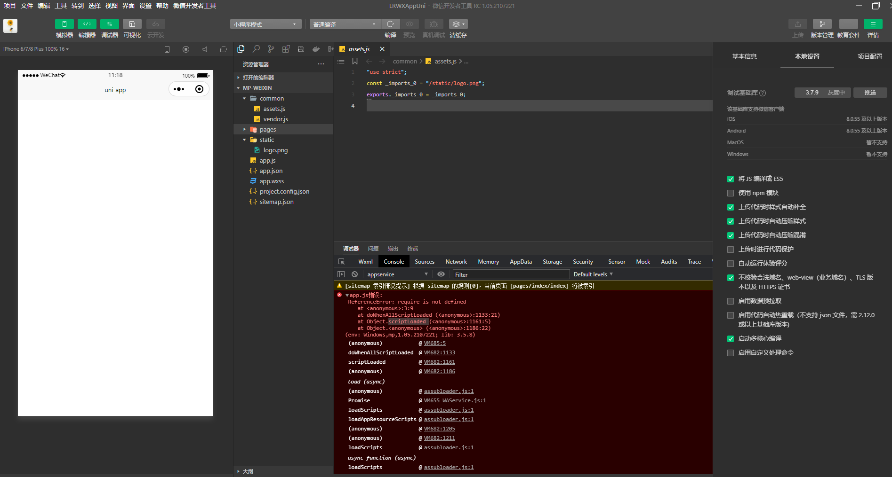Screen dimensions: 892x477
Task: Expand the pages folder
Action: click(283, 129)
